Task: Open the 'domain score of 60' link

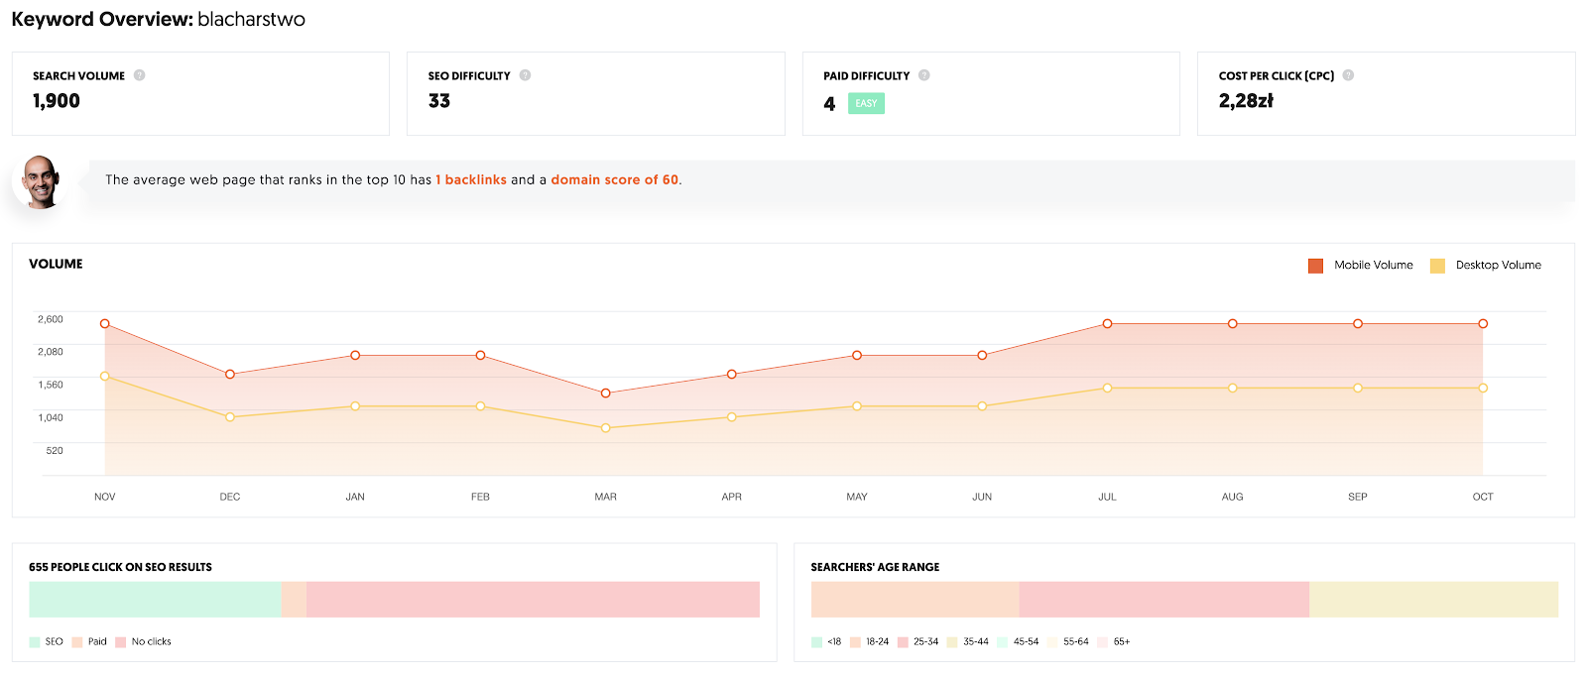Action: [615, 179]
